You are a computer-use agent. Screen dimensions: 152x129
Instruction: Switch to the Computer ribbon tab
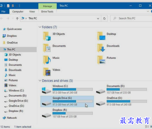pos(18,12)
